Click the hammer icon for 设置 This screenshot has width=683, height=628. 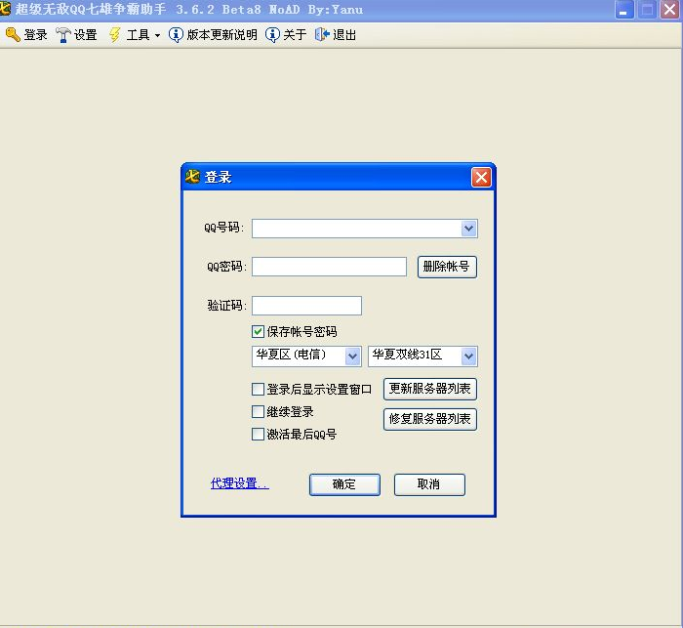pos(63,35)
